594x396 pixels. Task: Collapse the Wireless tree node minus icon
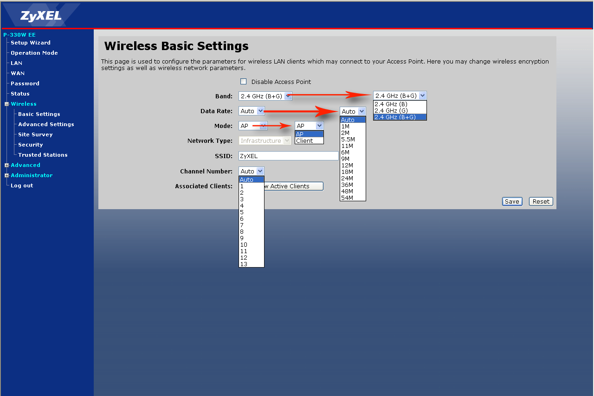(x=7, y=104)
